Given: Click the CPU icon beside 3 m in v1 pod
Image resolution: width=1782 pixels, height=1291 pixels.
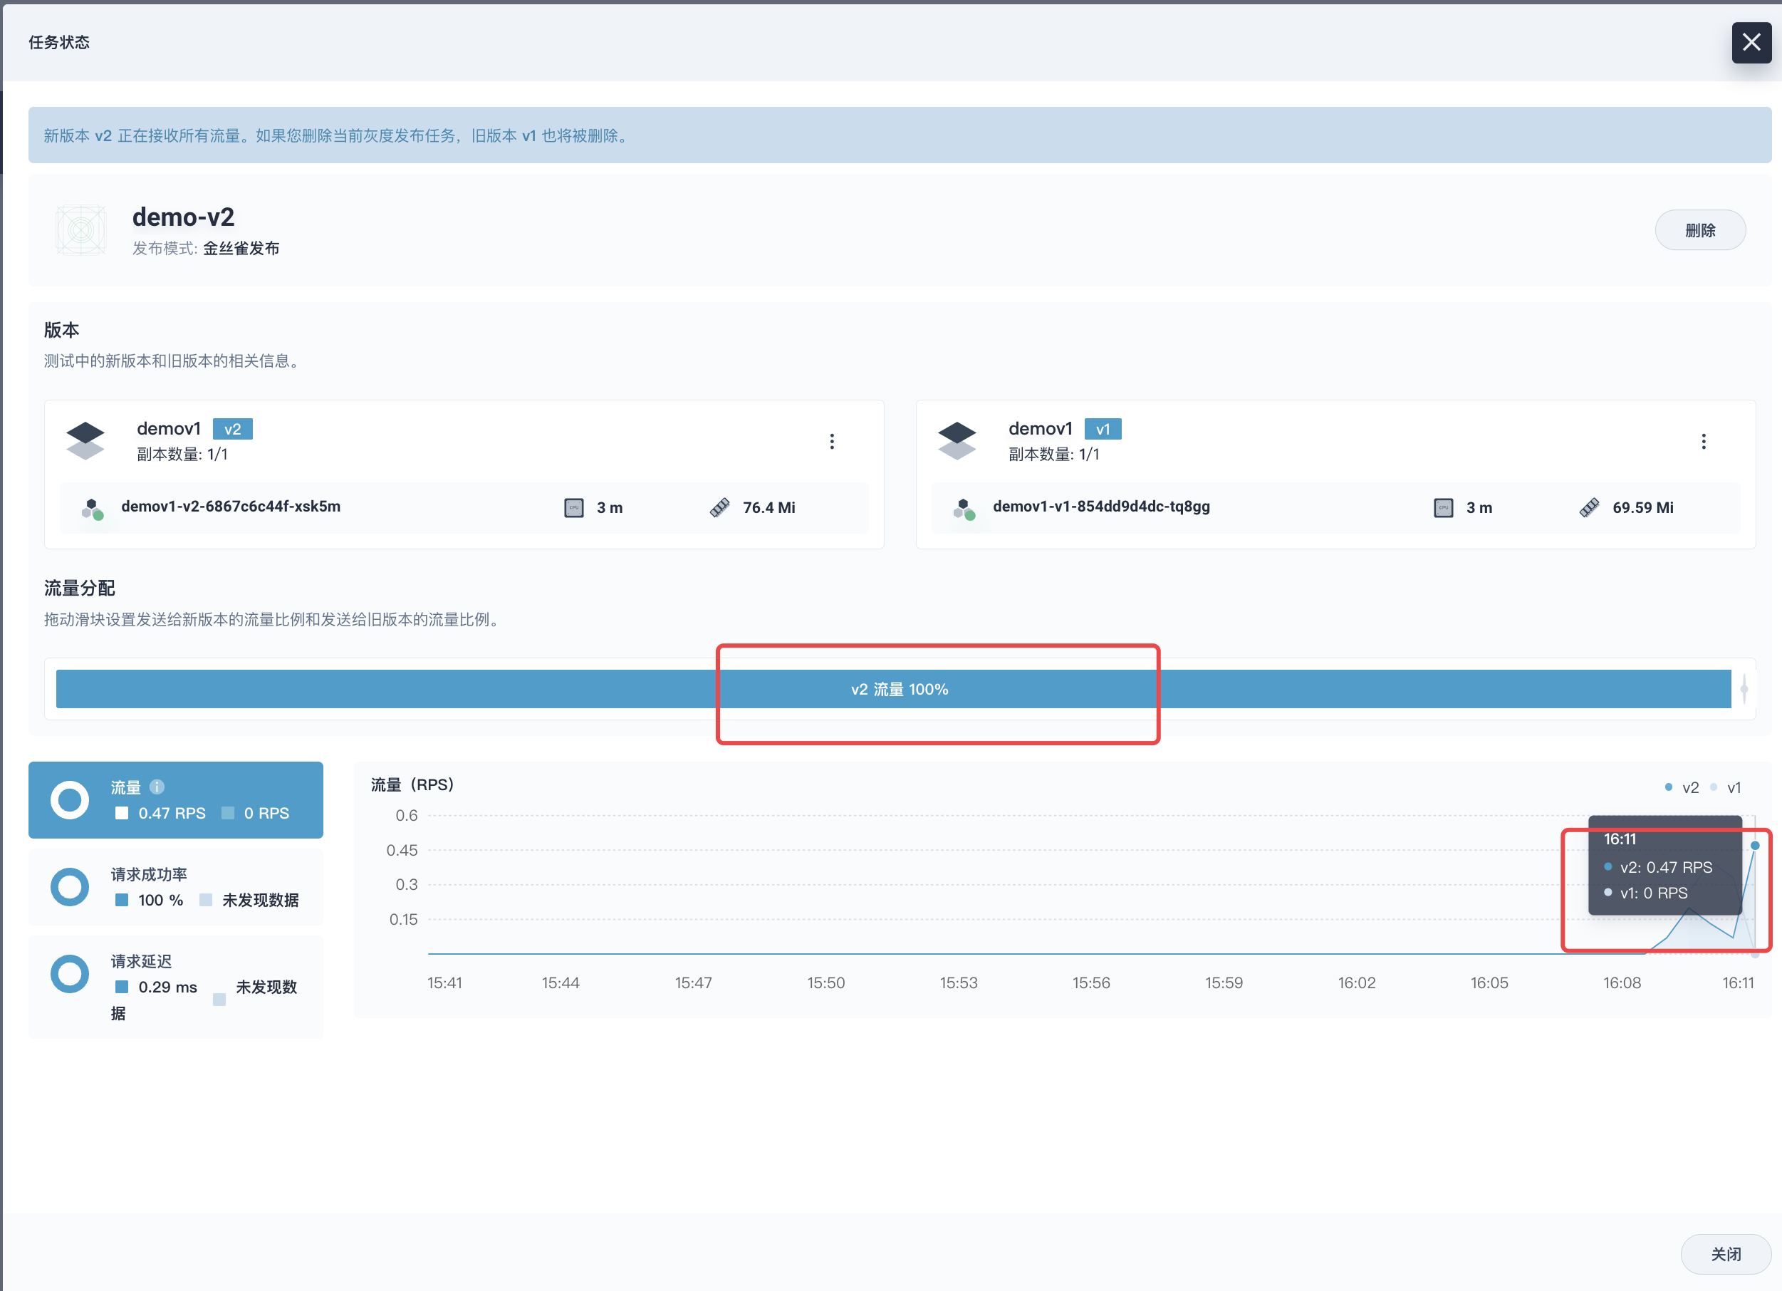Looking at the screenshot, I should click(1442, 507).
